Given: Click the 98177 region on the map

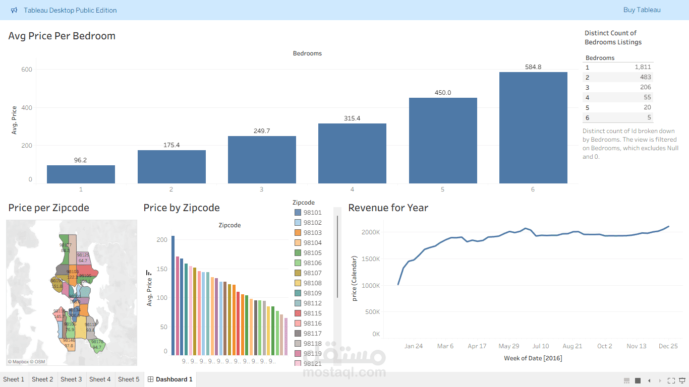Looking at the screenshot, I should click(x=65, y=248).
